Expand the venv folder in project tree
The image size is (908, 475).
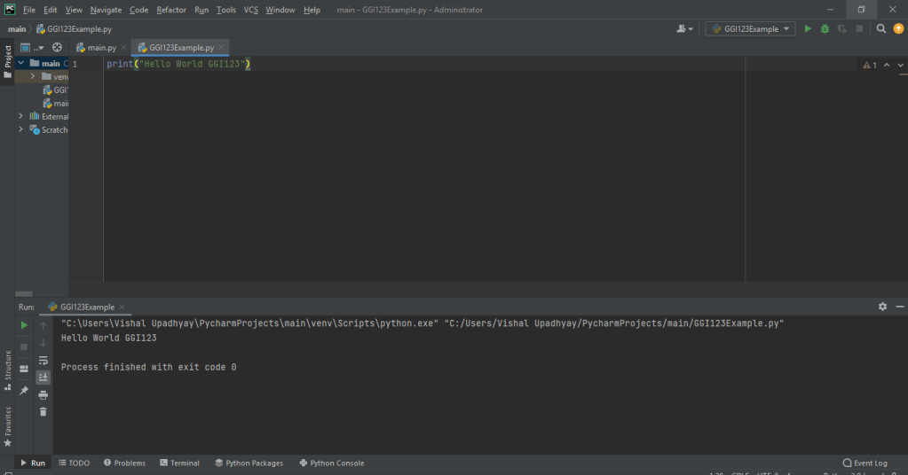tap(33, 76)
